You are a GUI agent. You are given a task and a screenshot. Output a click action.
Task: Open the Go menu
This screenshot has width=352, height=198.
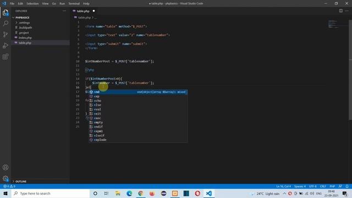tap(54, 4)
